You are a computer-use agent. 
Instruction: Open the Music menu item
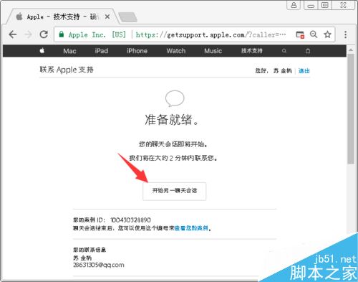(x=213, y=51)
